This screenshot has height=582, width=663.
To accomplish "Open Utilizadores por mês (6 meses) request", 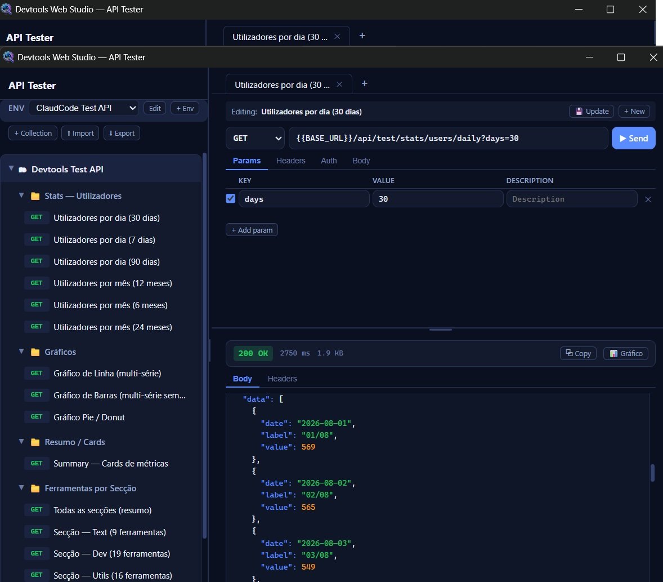I will (x=110, y=305).
